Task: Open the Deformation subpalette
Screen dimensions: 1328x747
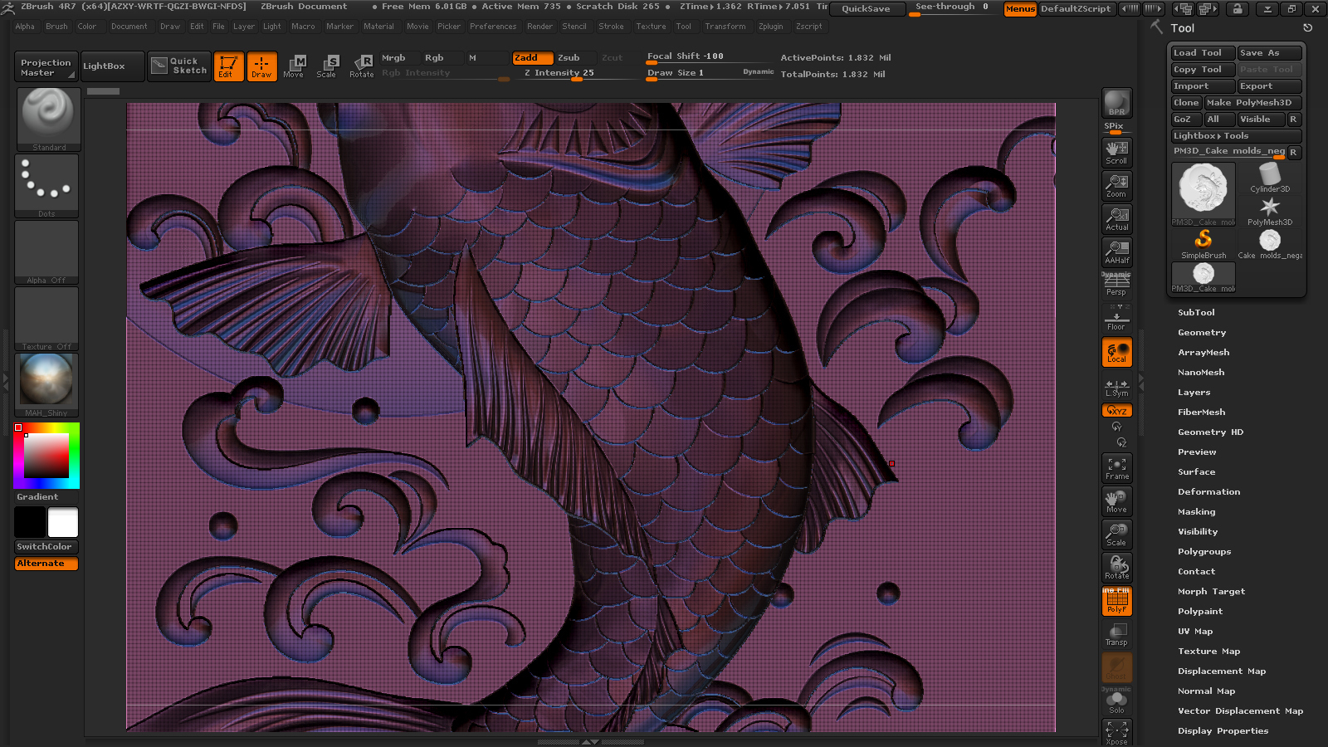Action: [x=1208, y=492]
